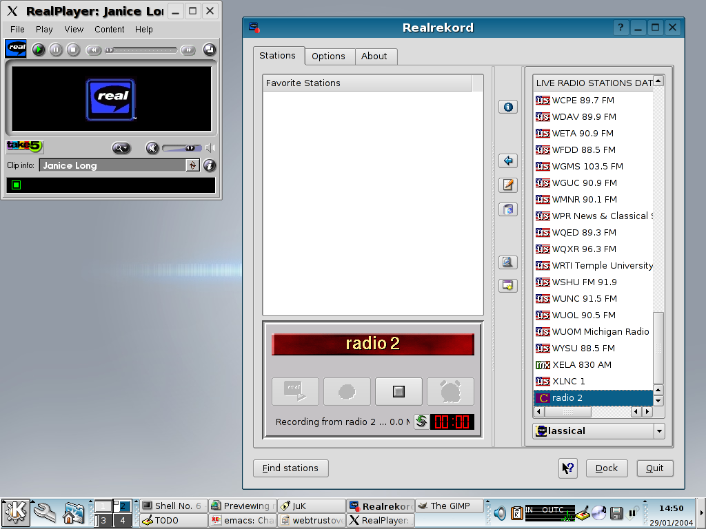This screenshot has height=529, width=706.
Task: Open the Content menu in RealPlayer
Action: pos(109,30)
